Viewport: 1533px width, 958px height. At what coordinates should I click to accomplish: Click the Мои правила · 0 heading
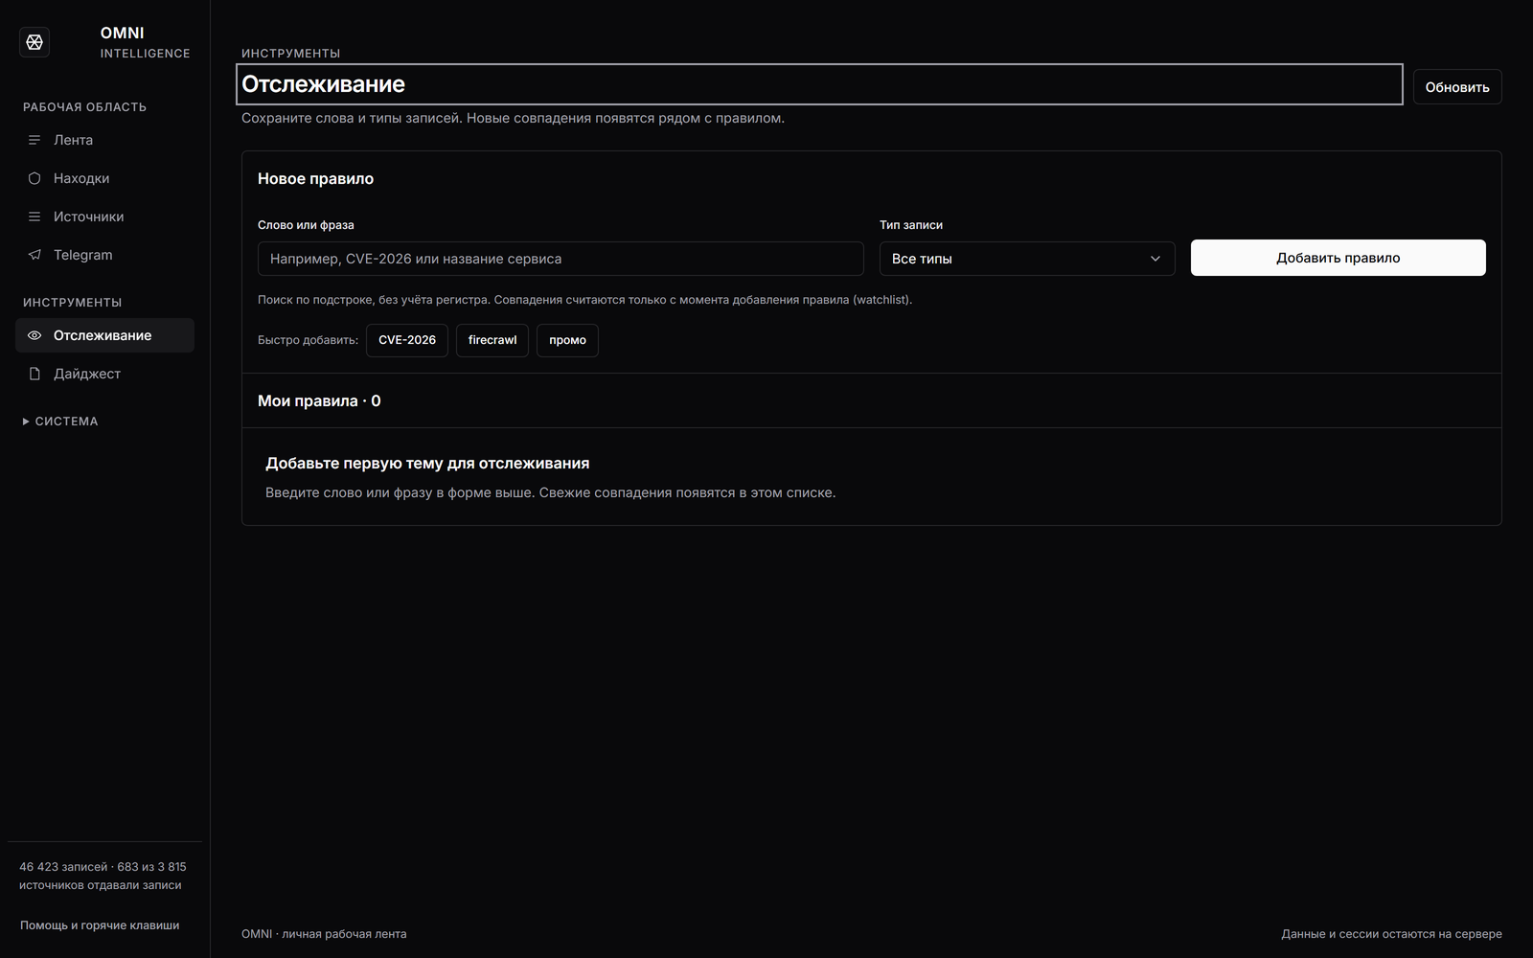319,400
